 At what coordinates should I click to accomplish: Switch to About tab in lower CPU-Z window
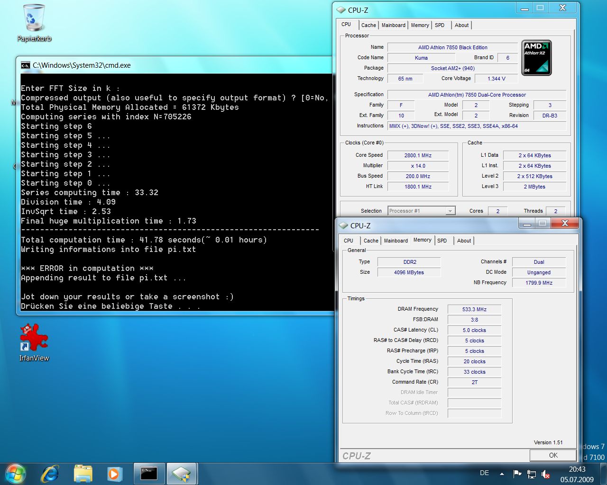pyautogui.click(x=464, y=241)
